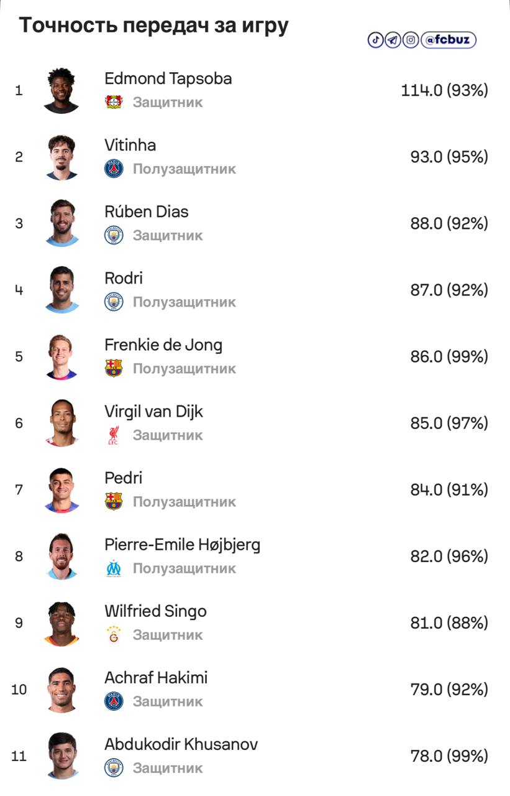Viewport: 510px width, 796px height.
Task: Open Rodri's player photo
Action: (x=61, y=290)
